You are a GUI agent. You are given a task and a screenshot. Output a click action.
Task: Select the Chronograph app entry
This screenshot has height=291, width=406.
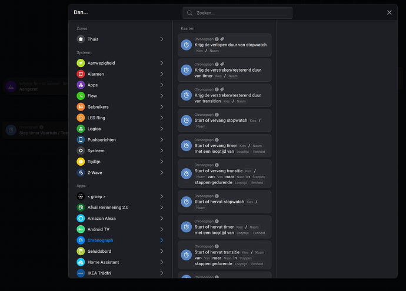120,240
